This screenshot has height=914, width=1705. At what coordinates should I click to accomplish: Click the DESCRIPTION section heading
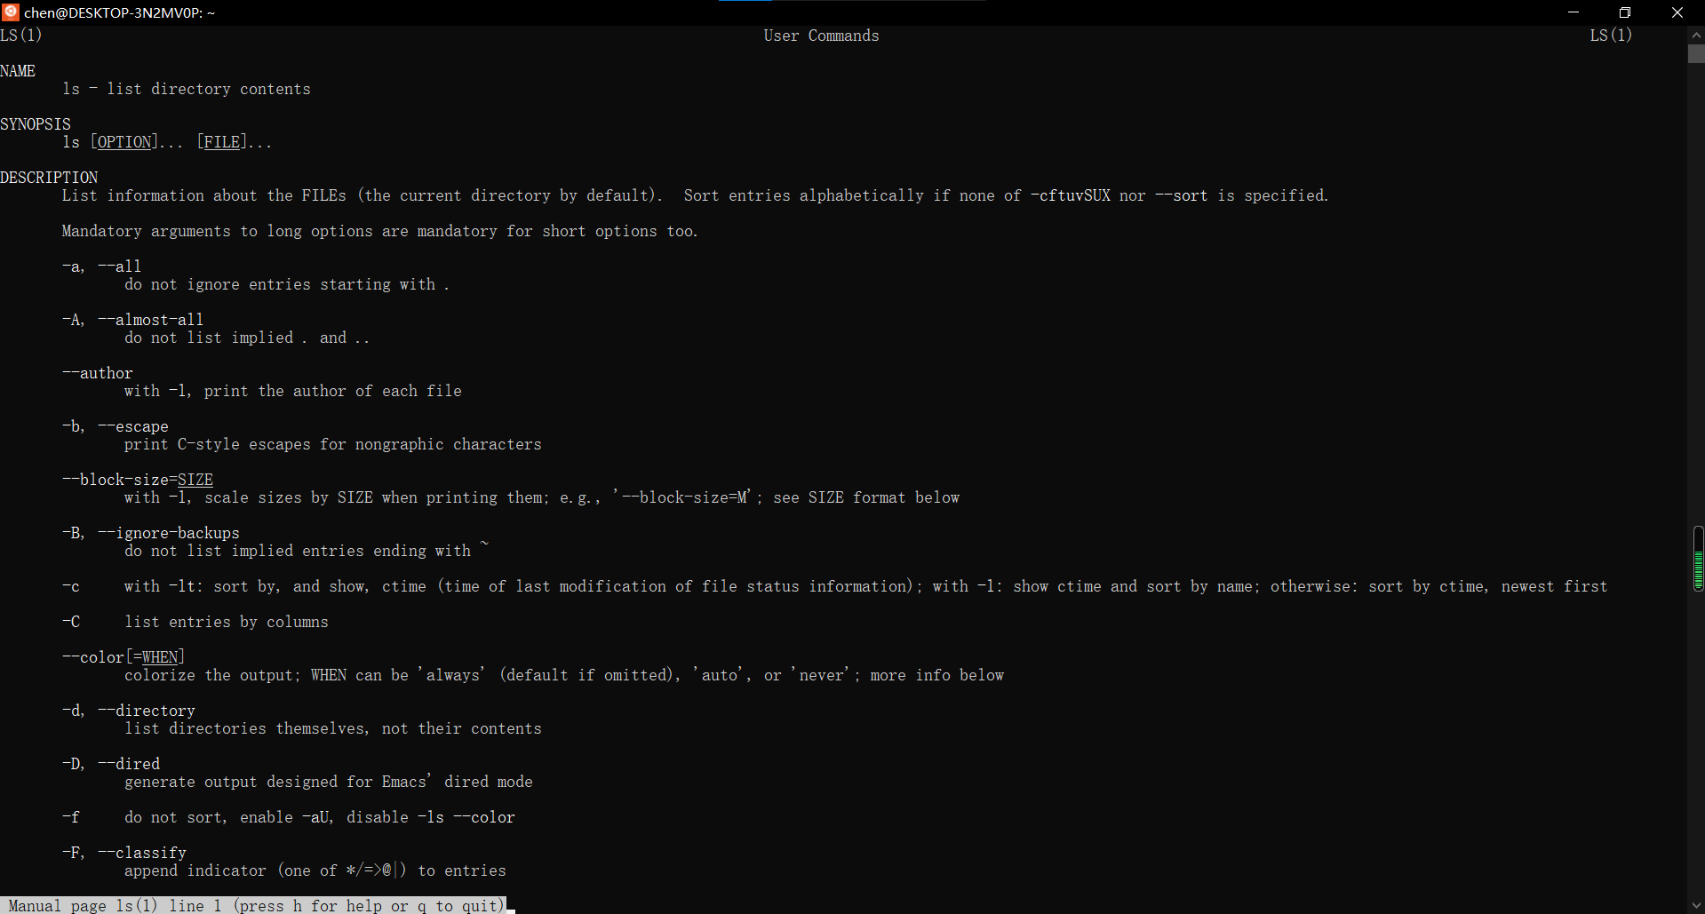49,178
